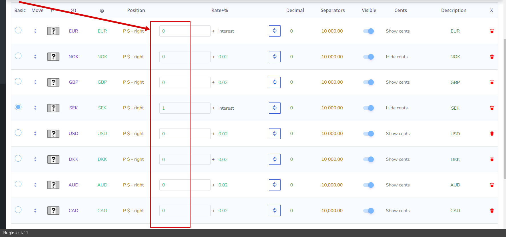Click the page vertical scrollbar
This screenshot has width=506, height=237.
pos(504,109)
